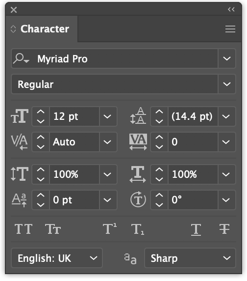
Task: Open the vertical scale 100% dropdown
Action: click(x=107, y=174)
